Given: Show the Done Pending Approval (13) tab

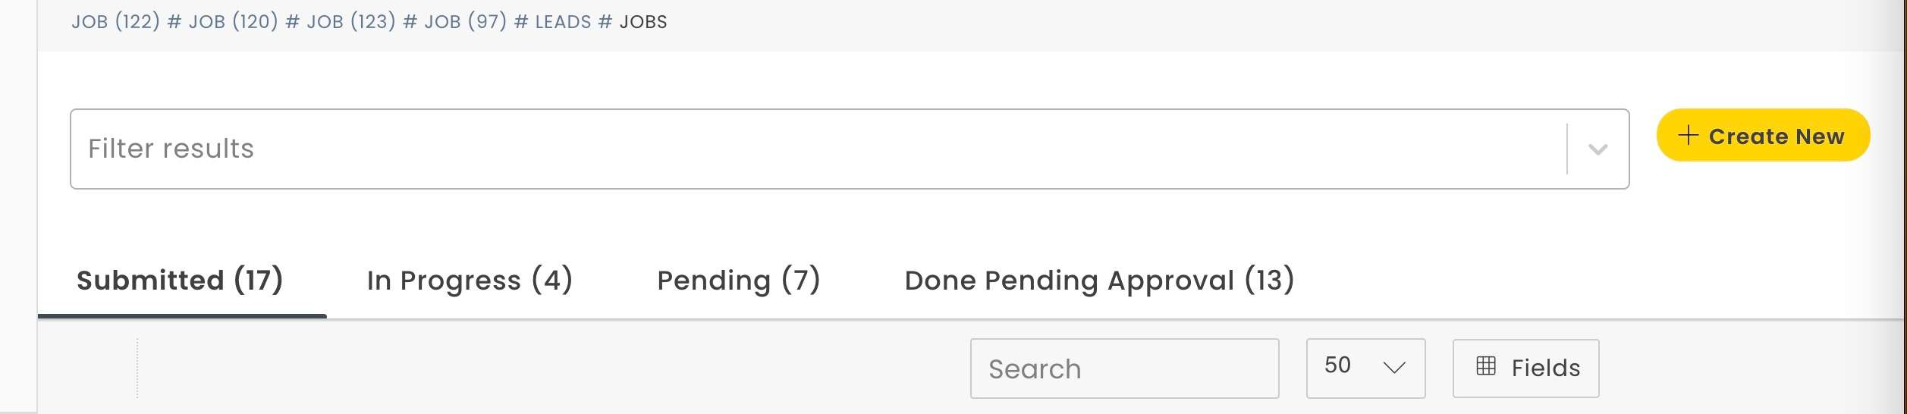Looking at the screenshot, I should point(1099,281).
